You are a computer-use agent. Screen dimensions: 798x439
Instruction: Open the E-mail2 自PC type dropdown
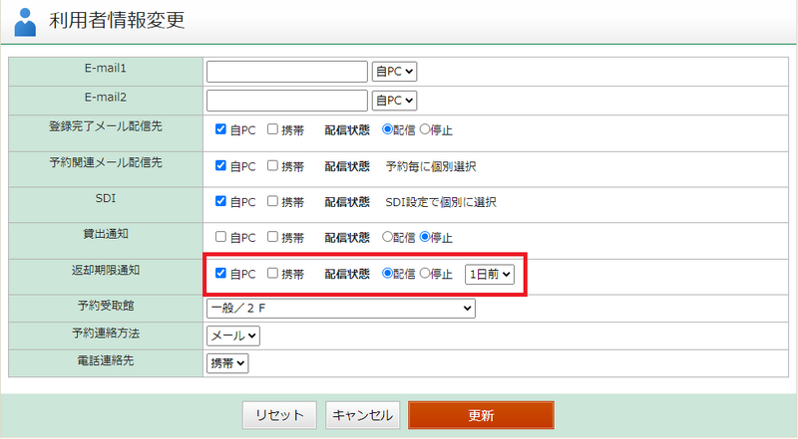(394, 101)
